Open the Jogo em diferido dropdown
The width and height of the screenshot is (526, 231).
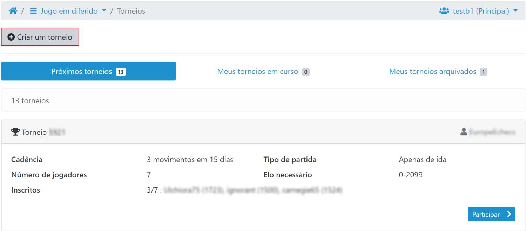pyautogui.click(x=68, y=11)
